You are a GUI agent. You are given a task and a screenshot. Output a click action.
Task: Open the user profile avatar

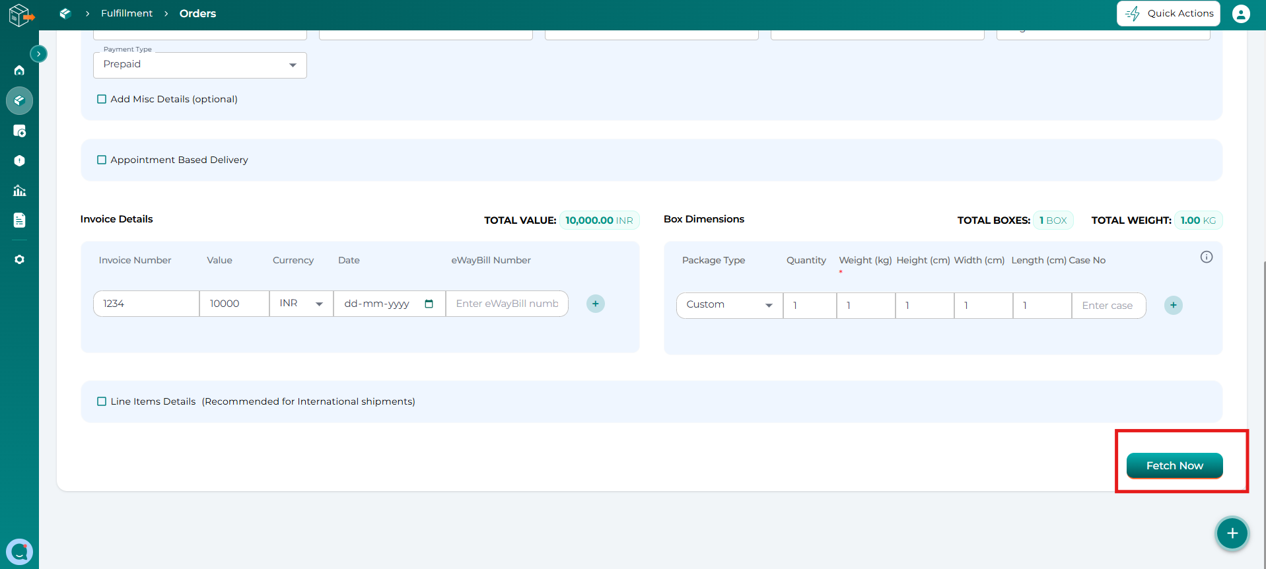pos(1241,13)
